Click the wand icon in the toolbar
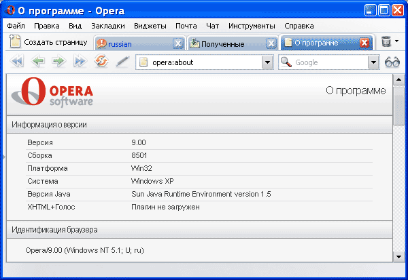 pos(122,62)
